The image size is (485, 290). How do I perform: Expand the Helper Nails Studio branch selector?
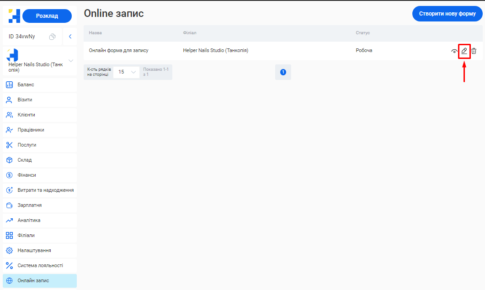point(71,61)
